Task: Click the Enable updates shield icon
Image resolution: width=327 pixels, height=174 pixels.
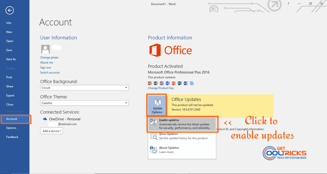Action: (154, 123)
